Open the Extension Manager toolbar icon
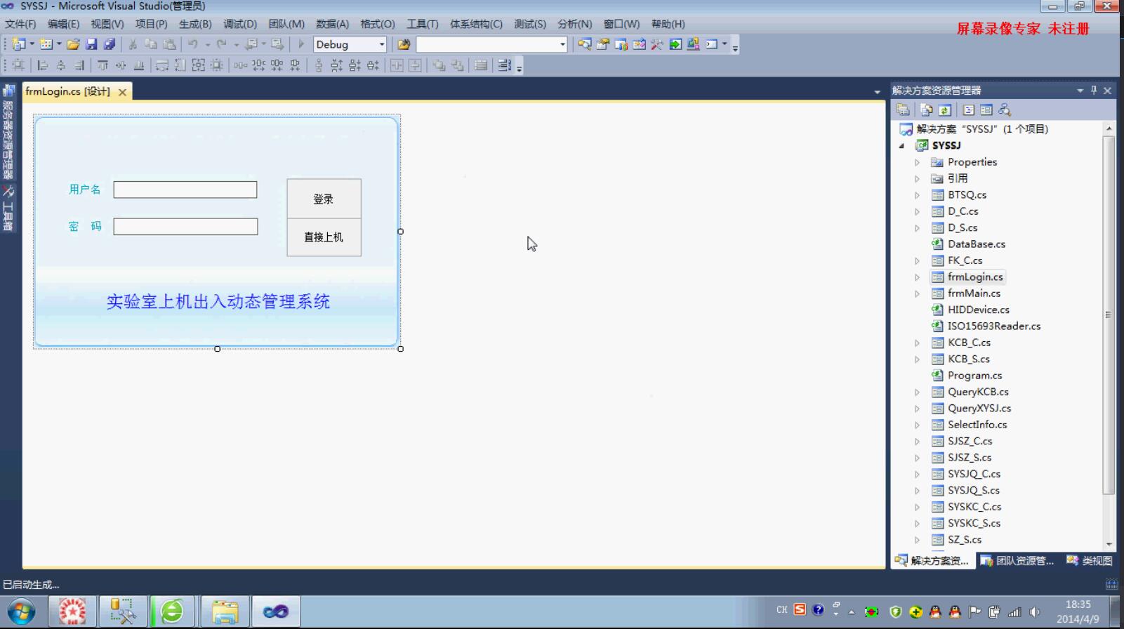 [x=694, y=44]
